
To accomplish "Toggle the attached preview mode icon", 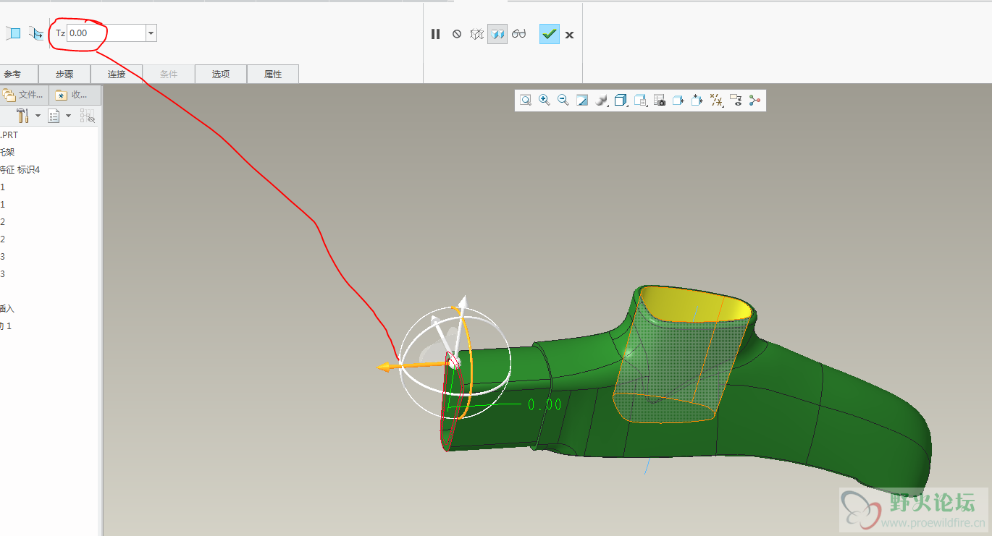I will (x=497, y=34).
